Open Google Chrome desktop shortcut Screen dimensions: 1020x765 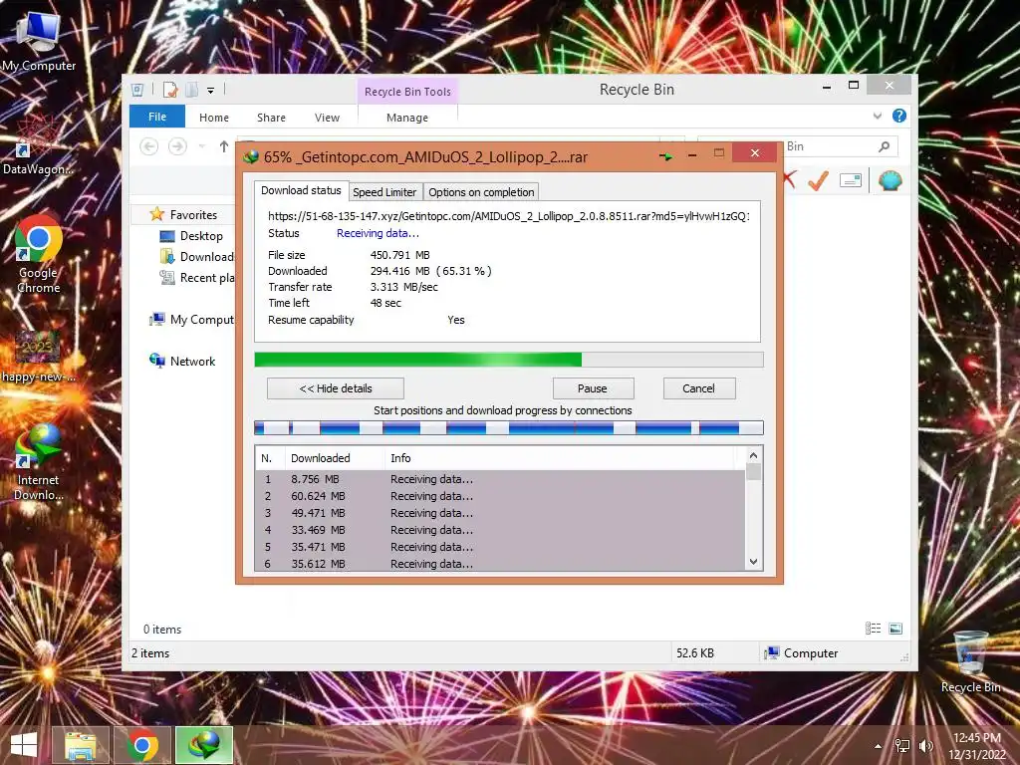coord(39,254)
